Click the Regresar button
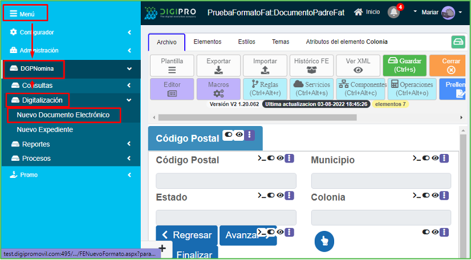471x260 pixels. click(x=186, y=235)
